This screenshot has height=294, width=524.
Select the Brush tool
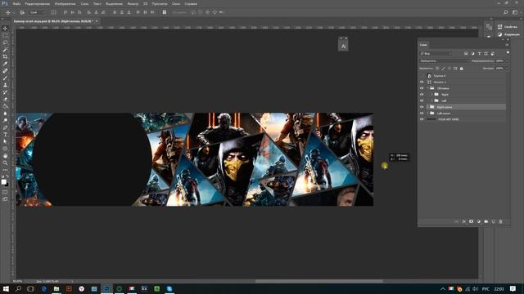tap(5, 78)
